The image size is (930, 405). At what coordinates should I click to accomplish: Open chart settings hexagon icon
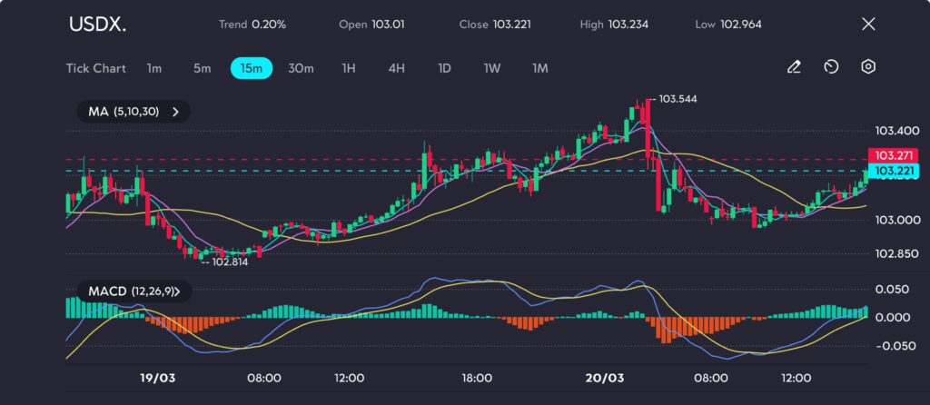point(868,67)
